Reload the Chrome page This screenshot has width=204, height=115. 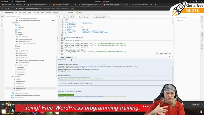pyautogui.click(x=9, y=8)
